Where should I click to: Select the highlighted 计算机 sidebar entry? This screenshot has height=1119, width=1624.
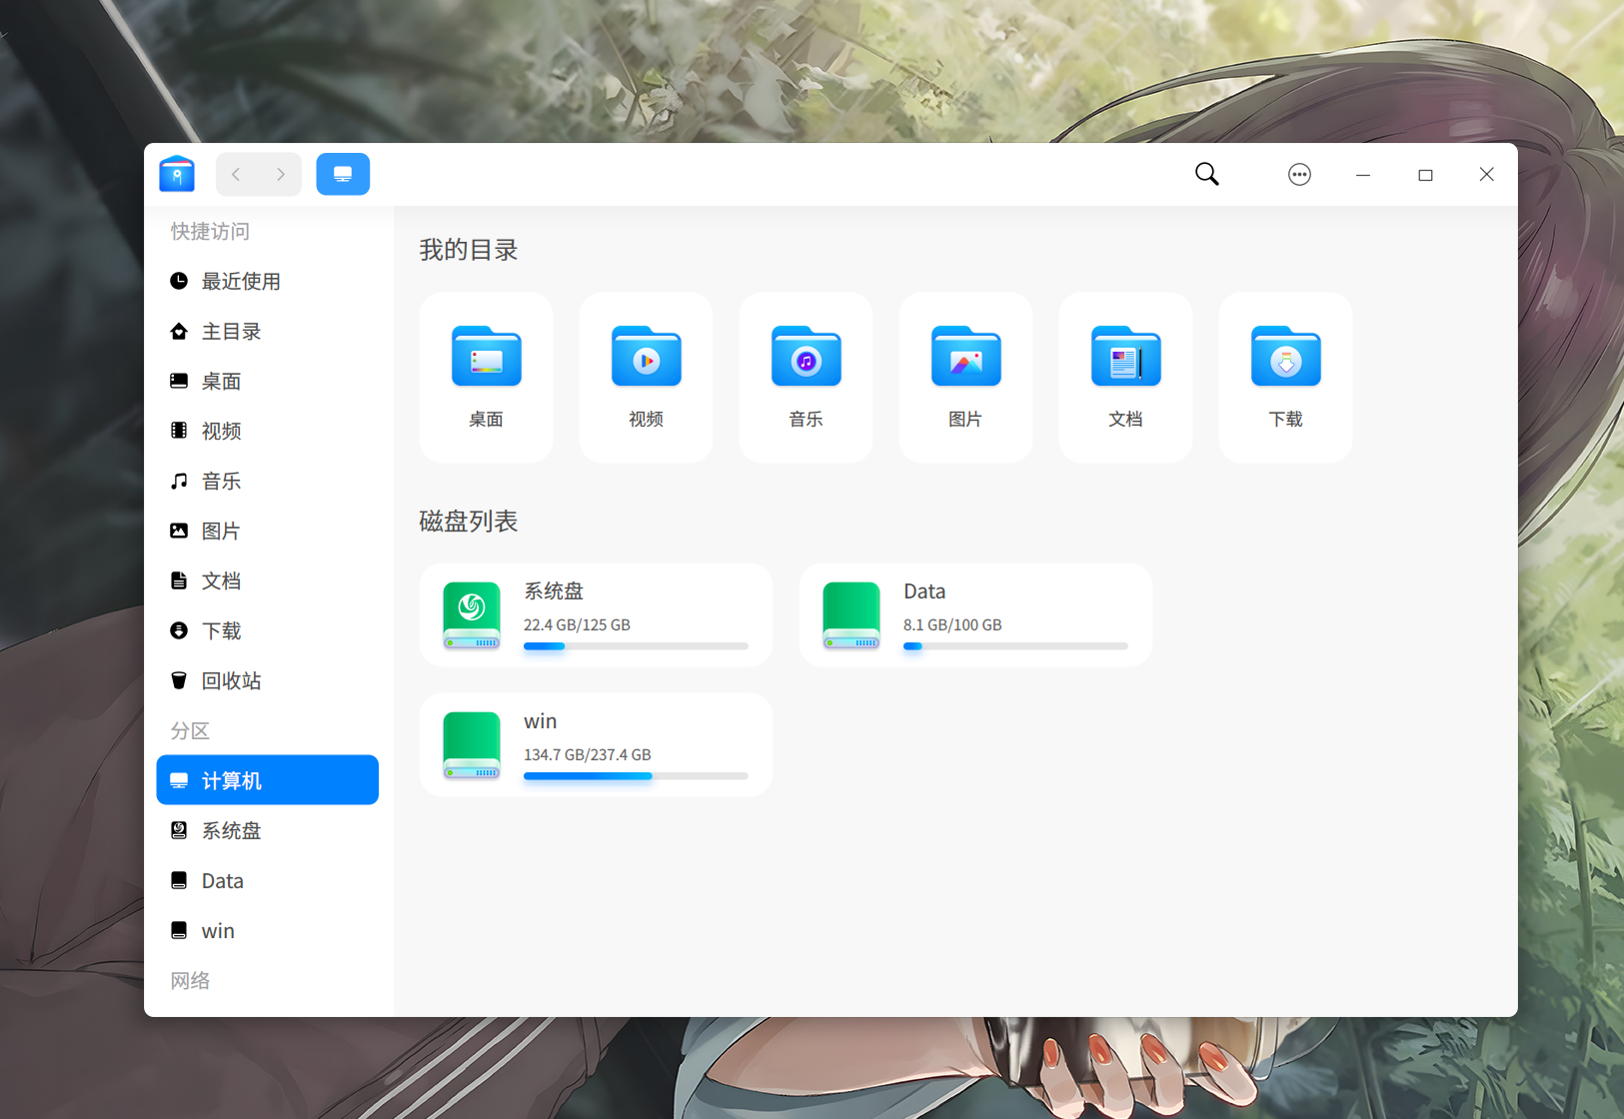tap(268, 780)
